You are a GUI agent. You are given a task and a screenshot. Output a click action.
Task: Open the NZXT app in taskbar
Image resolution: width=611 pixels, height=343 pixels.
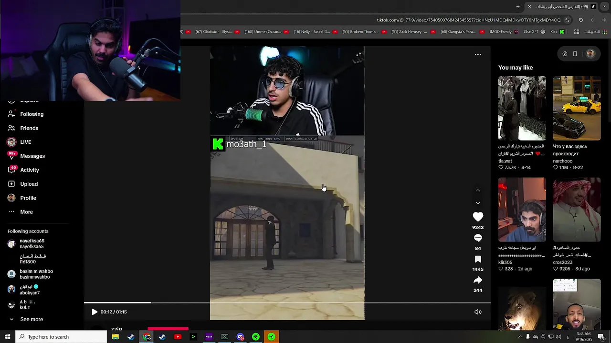(209, 337)
